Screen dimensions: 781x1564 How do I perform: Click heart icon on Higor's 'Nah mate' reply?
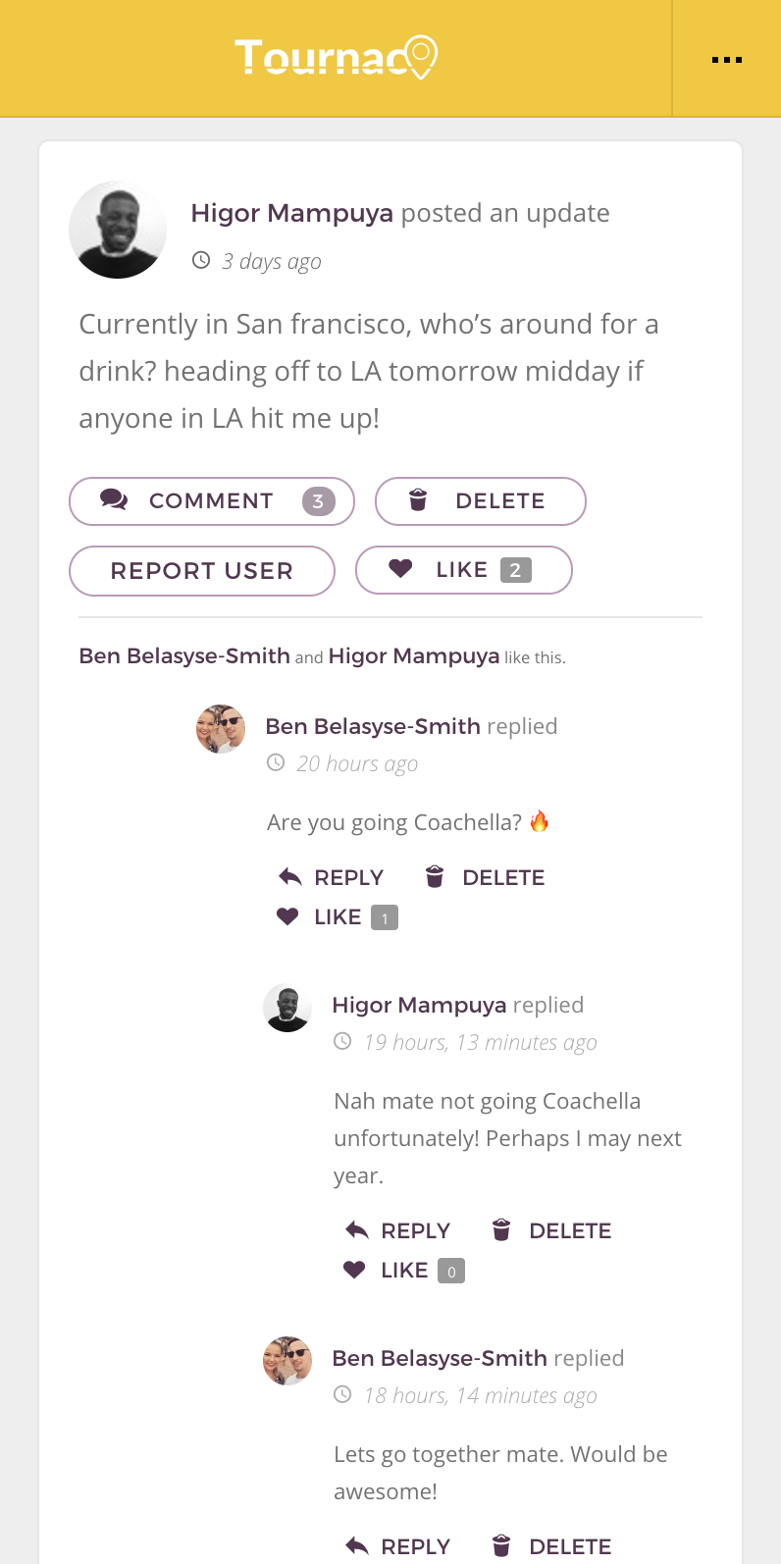(354, 1270)
